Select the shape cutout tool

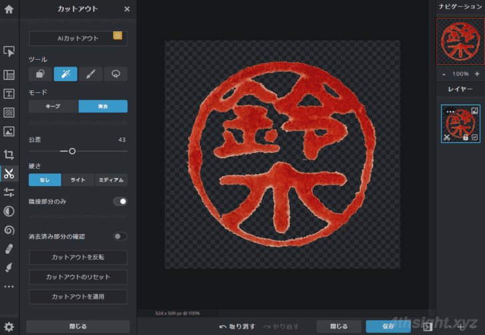pos(41,74)
